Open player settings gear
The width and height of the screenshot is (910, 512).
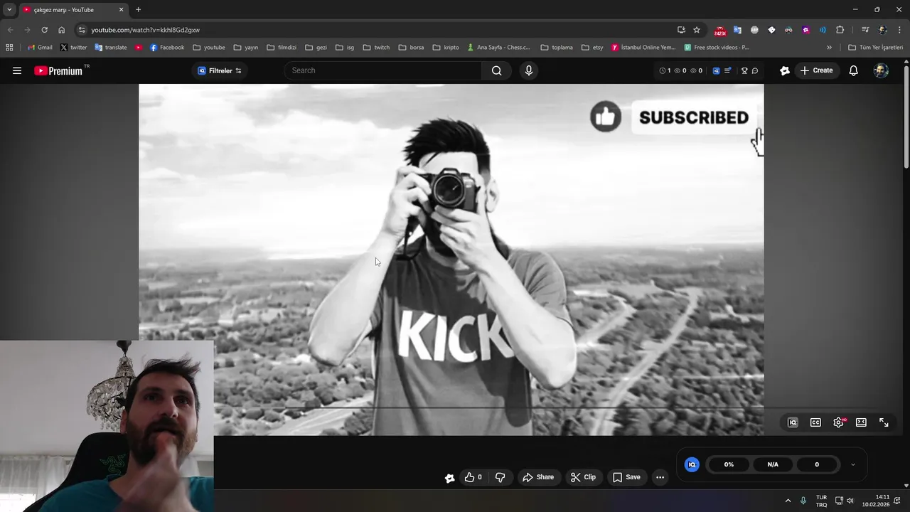839,422
